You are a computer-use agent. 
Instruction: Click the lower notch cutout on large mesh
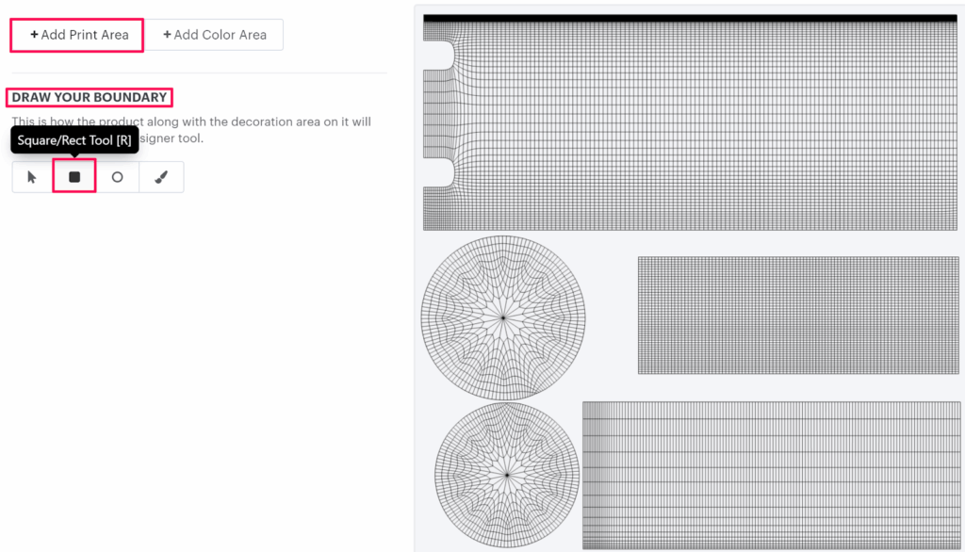[437, 171]
